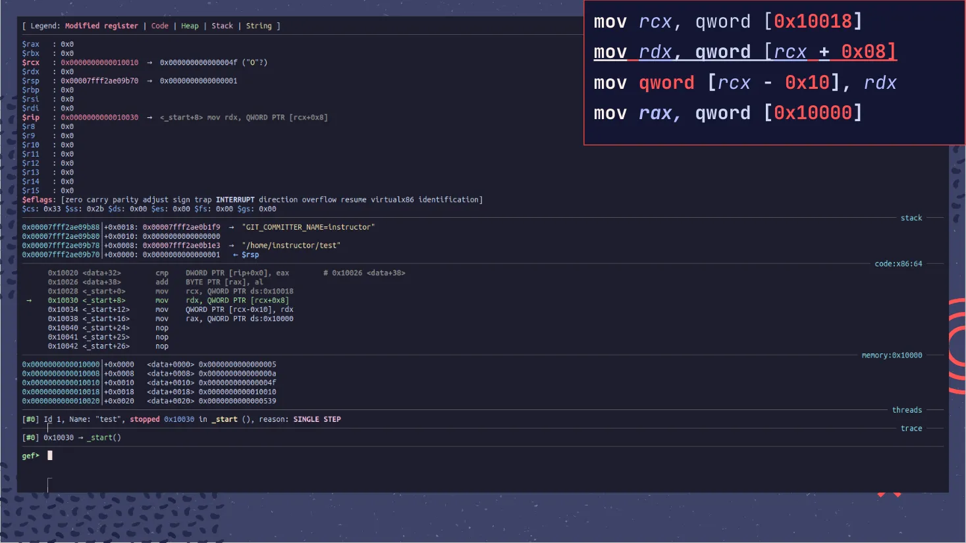Click the String legend label
966x543 pixels.
coord(259,26)
